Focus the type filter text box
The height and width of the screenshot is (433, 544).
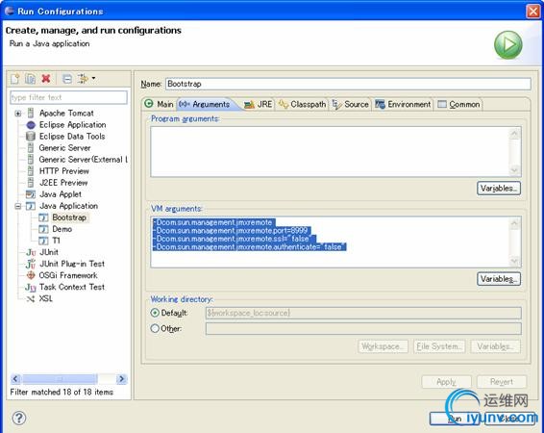[x=68, y=97]
